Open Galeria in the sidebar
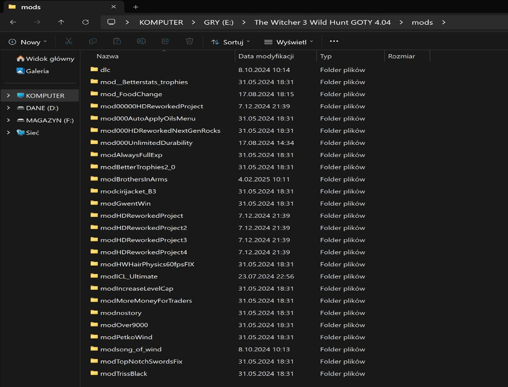Screen dimensions: 508x387 click(x=33, y=71)
